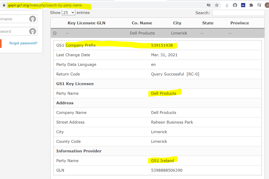Click the GS1 Company Prefix label

(x=76, y=45)
